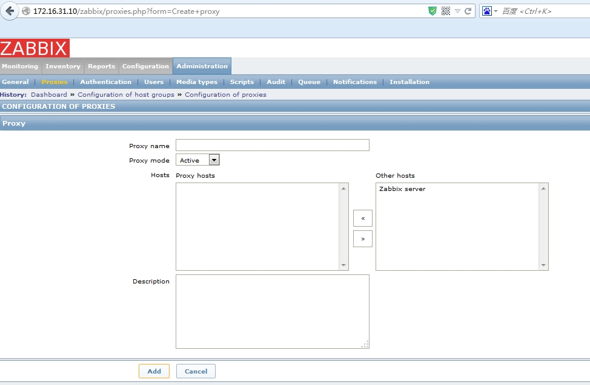The image size is (590, 385).
Task: Click the browser back arrow button
Action: tap(10, 11)
